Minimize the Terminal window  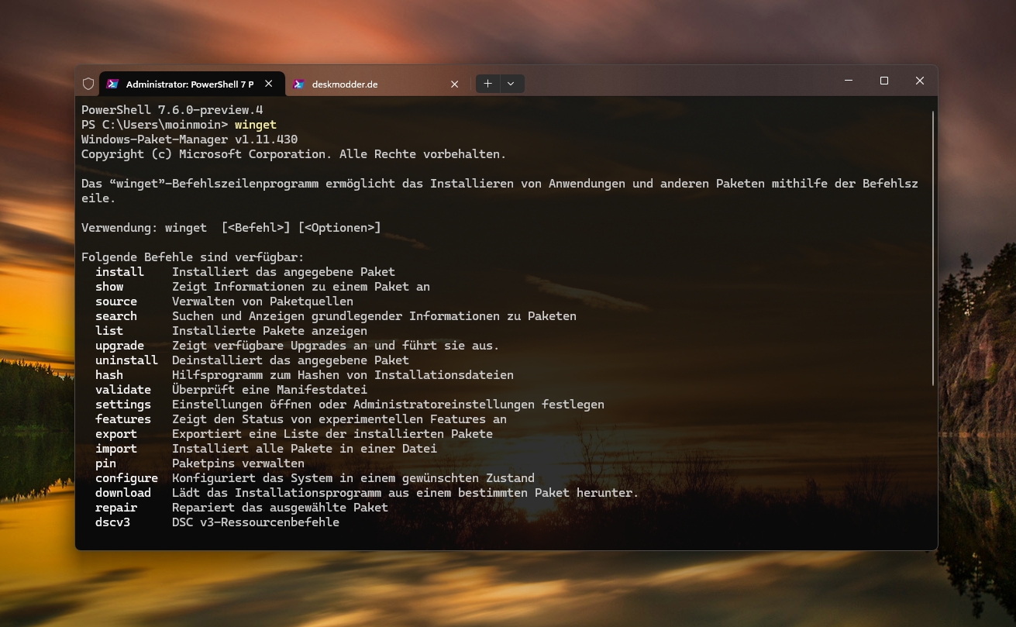pyautogui.click(x=849, y=81)
